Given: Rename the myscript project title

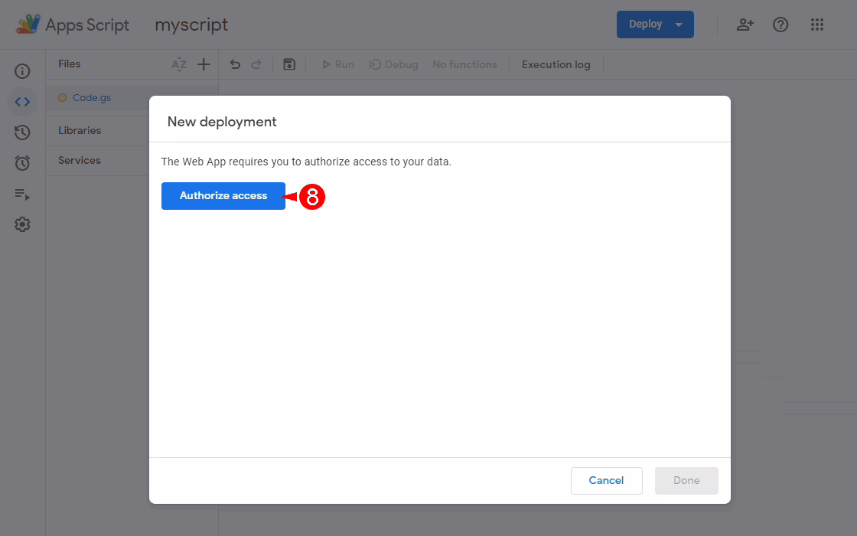Looking at the screenshot, I should coord(191,25).
